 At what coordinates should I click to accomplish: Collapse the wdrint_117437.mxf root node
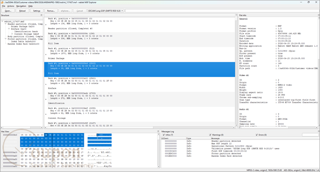pyautogui.click(x=2, y=21)
